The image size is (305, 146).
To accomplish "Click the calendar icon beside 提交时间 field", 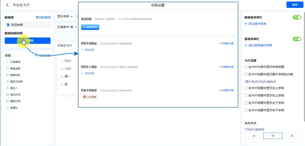I will (x=7, y=95).
